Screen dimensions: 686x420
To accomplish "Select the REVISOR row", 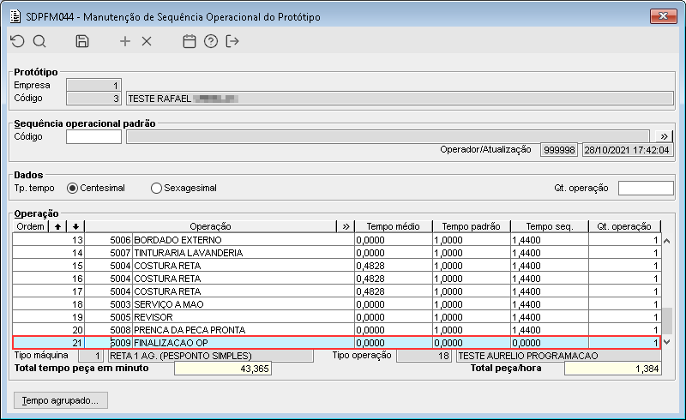I will point(336,317).
